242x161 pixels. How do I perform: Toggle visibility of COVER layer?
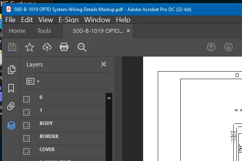click(x=26, y=152)
